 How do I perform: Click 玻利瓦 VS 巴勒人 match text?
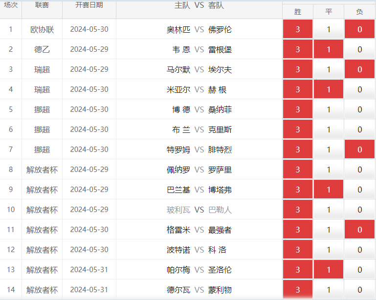click(199, 210)
